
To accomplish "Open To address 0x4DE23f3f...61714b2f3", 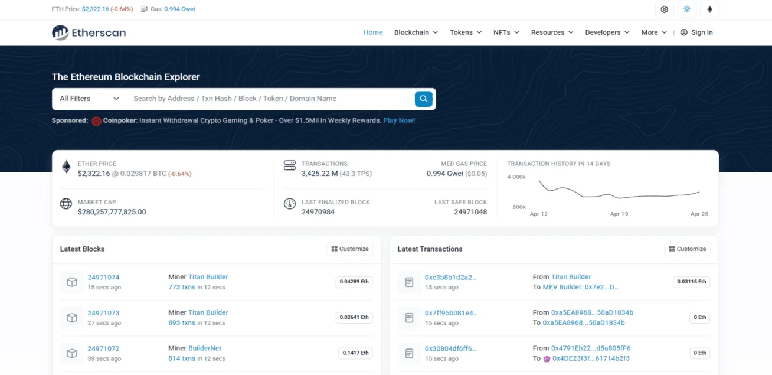I will pyautogui.click(x=591, y=358).
